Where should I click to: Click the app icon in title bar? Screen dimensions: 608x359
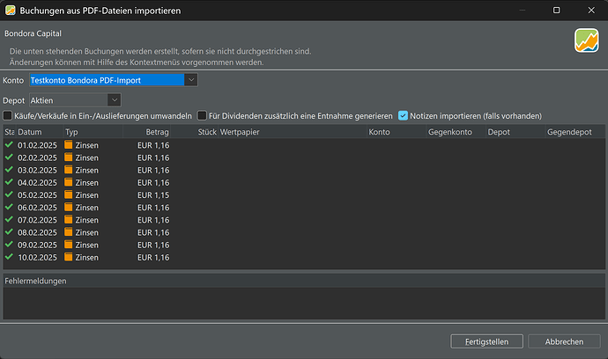[10, 11]
